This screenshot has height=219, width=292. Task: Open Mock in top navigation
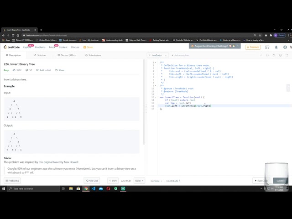tap(52, 47)
